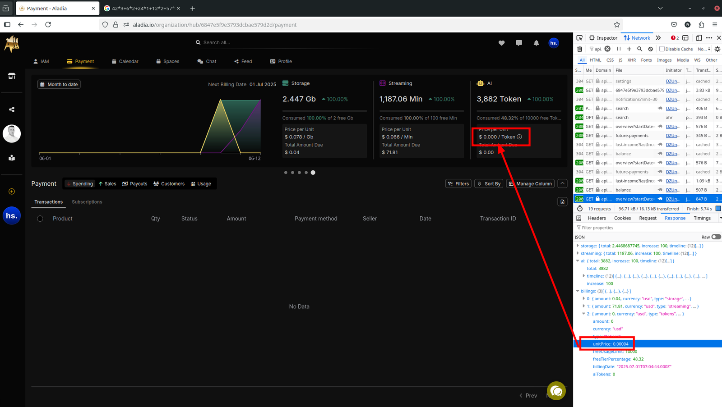Click the plus icon in the Network toolbar
The height and width of the screenshot is (407, 722).
coord(629,49)
